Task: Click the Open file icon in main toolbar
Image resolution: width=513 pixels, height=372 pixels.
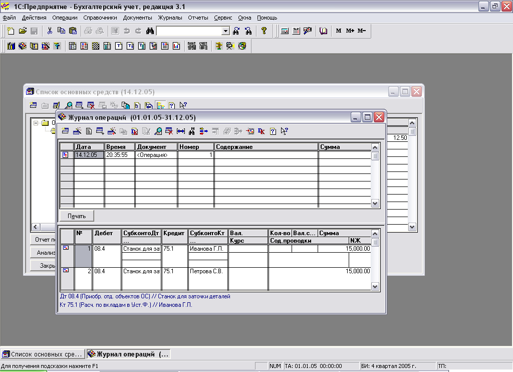Action: click(23, 31)
